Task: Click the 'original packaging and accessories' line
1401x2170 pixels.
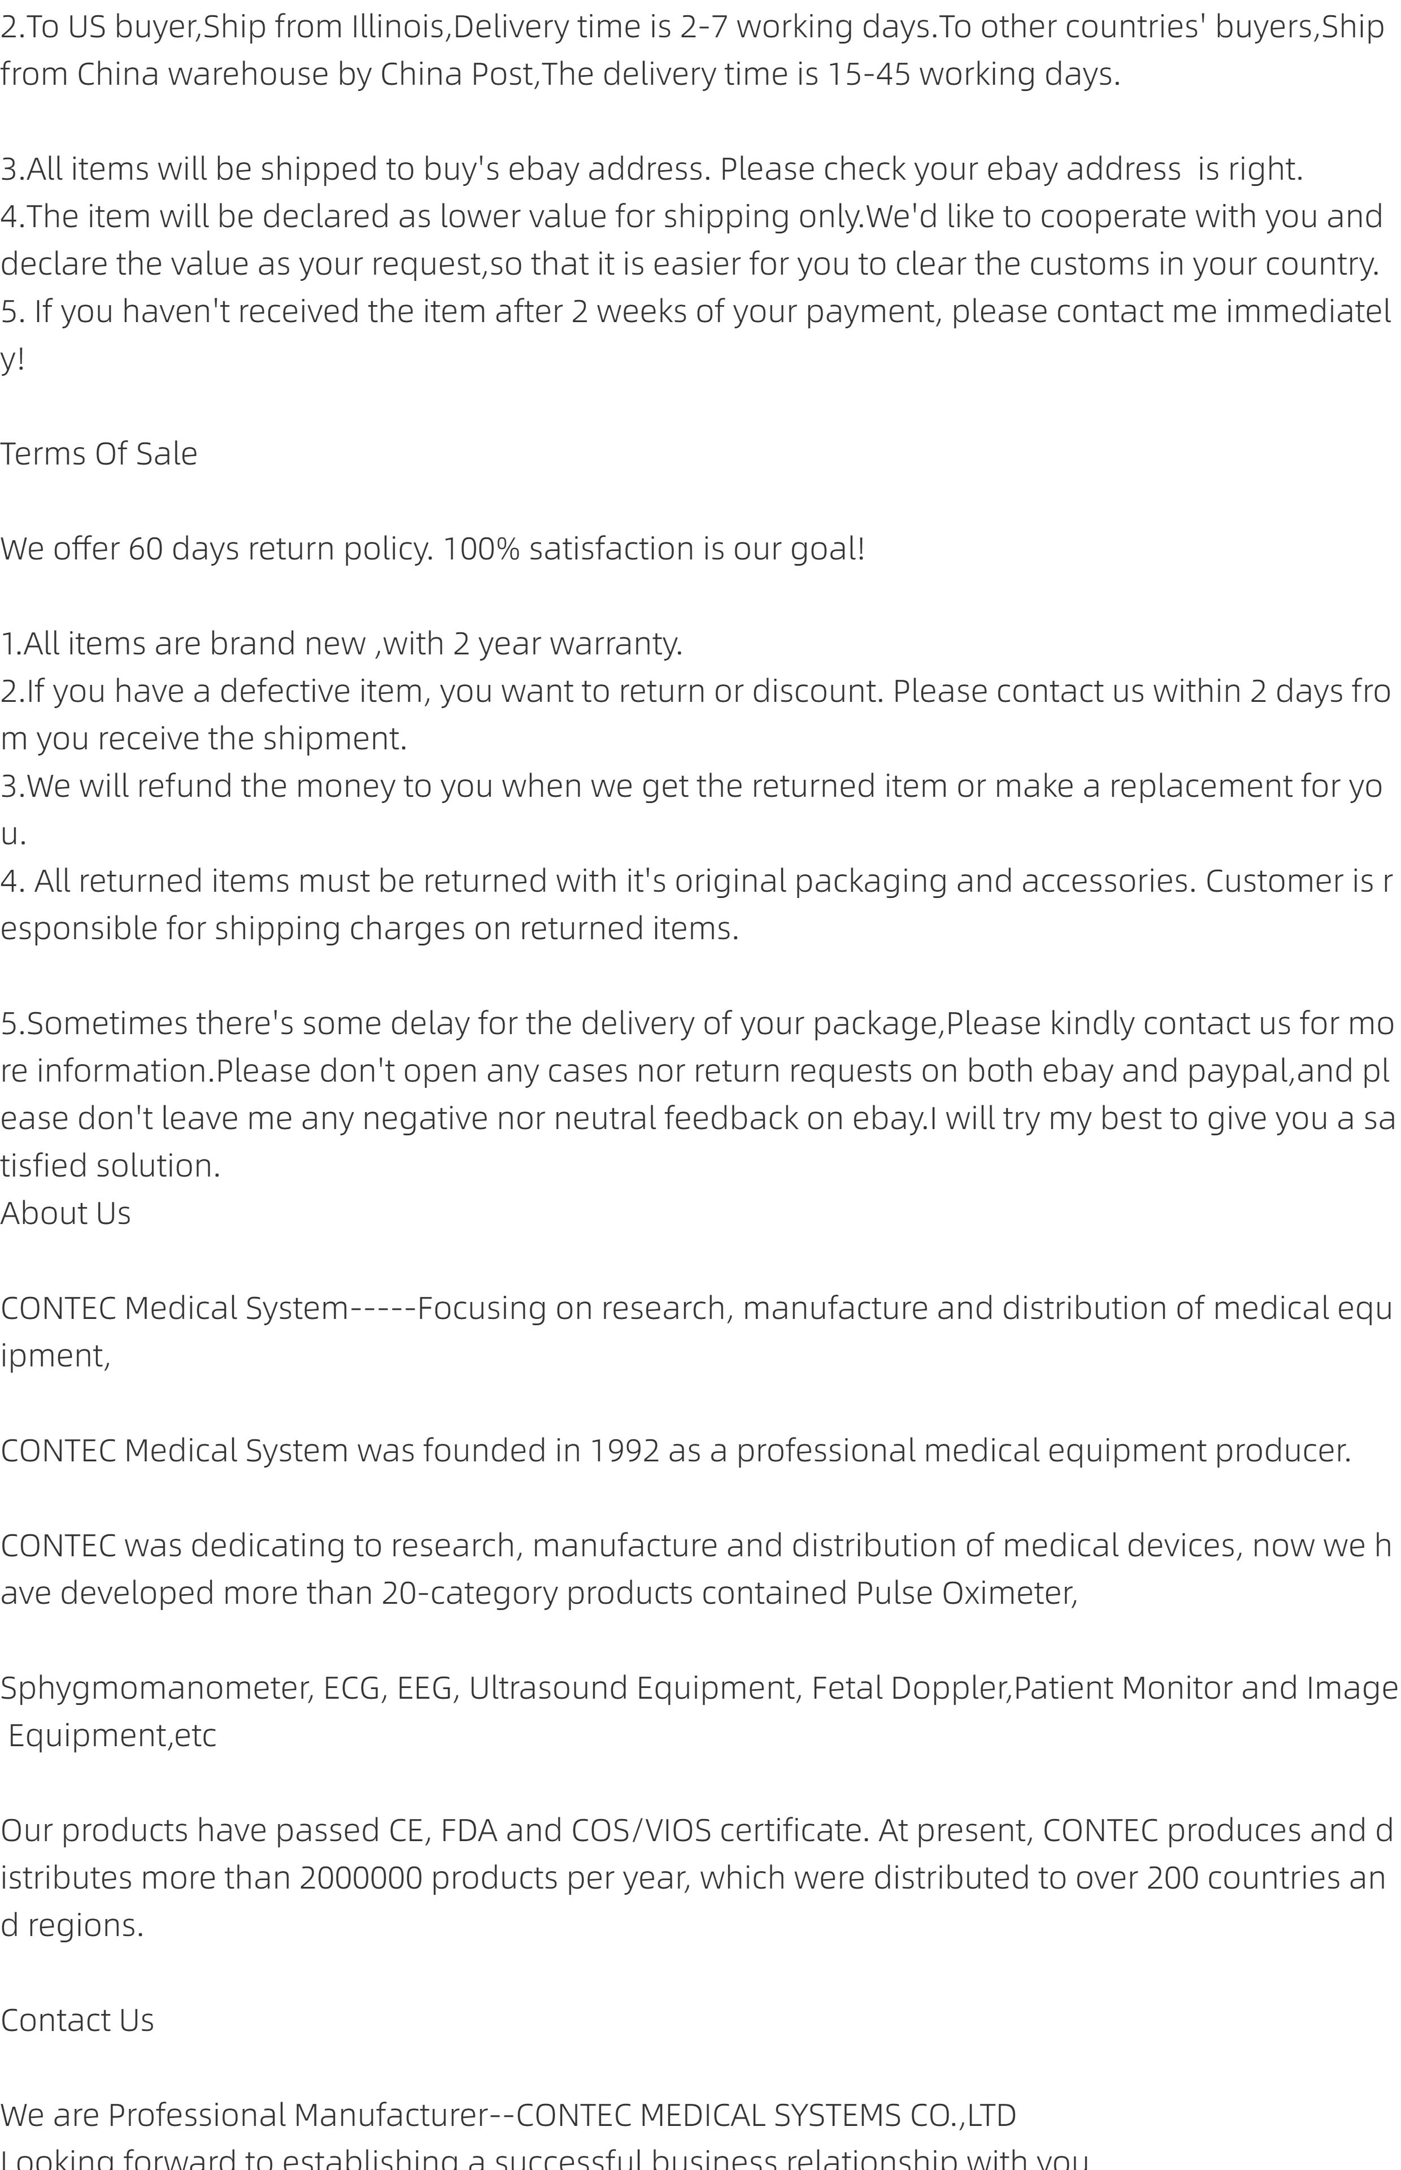Action: (696, 881)
